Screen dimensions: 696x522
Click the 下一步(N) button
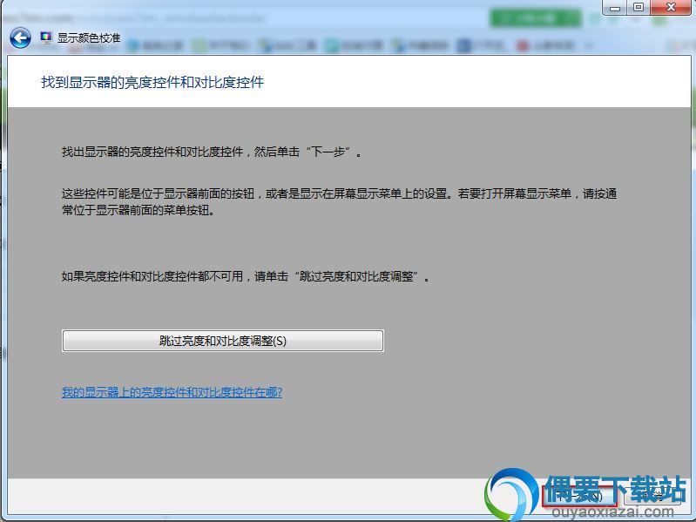580,496
